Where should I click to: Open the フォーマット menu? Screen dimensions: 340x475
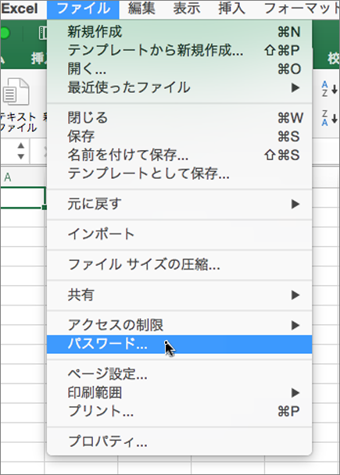coord(301,9)
